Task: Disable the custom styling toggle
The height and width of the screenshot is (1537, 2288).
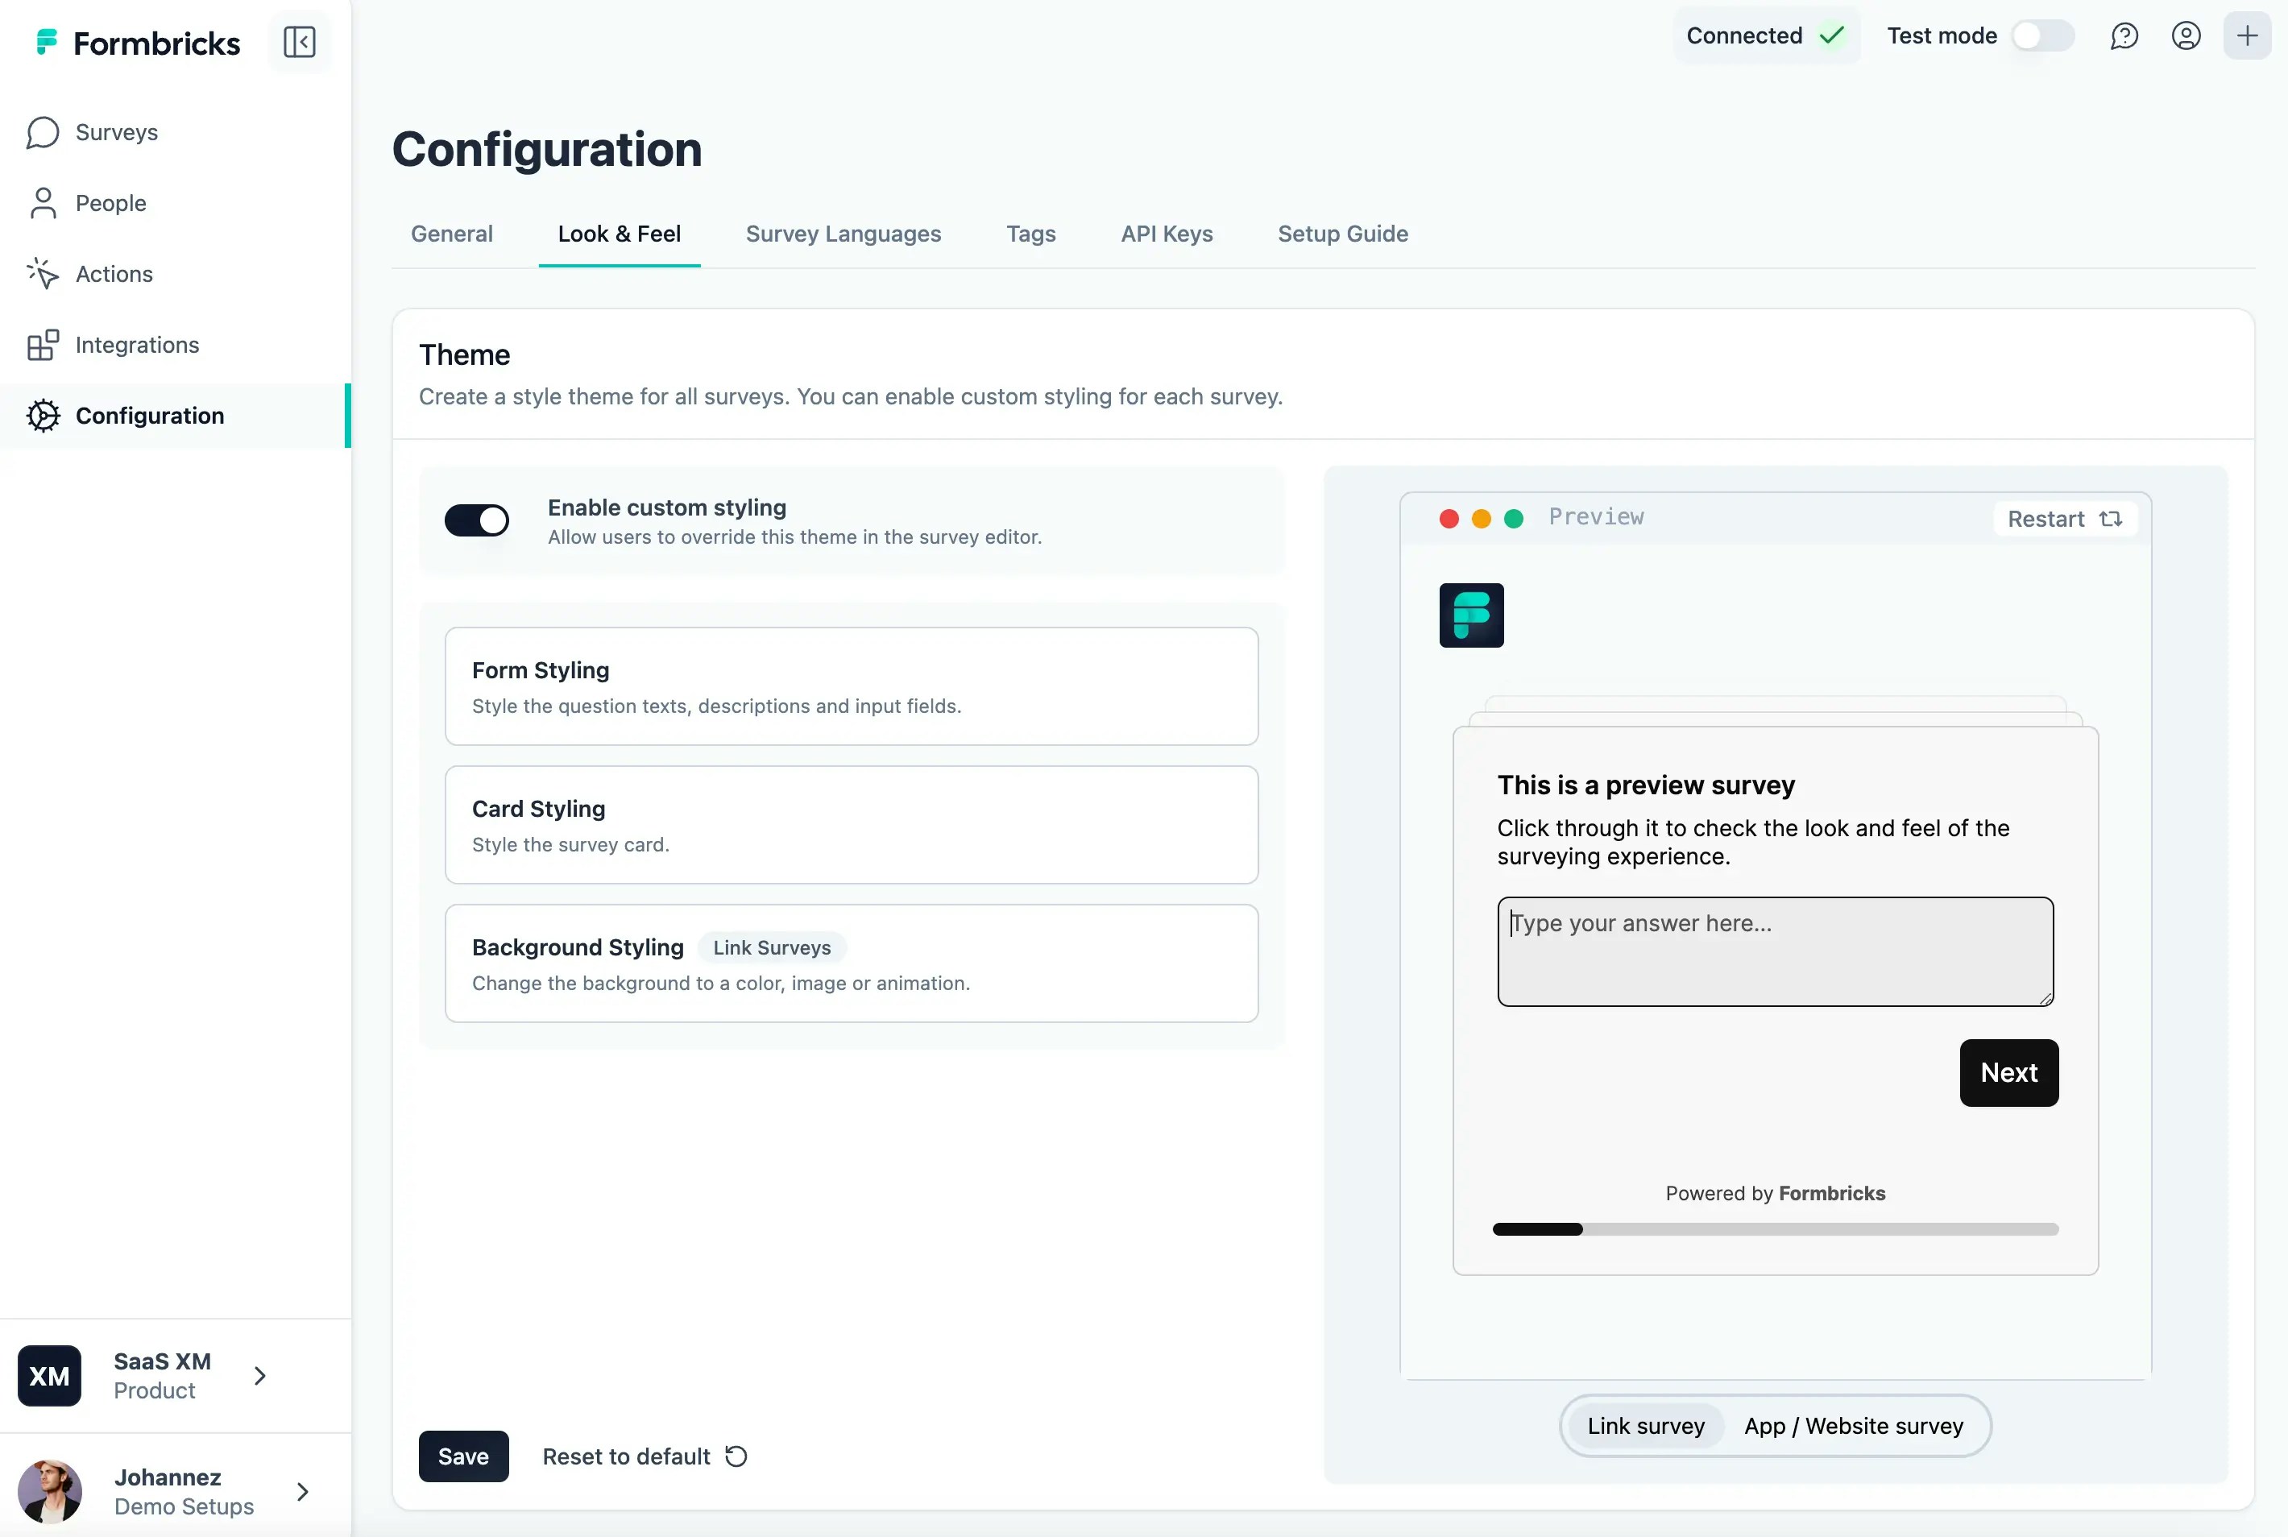Action: (x=476, y=520)
